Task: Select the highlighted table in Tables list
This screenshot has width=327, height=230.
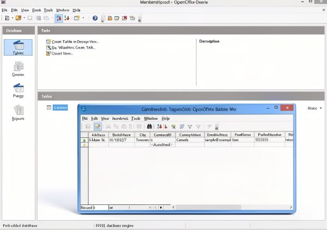Action: [x=60, y=107]
